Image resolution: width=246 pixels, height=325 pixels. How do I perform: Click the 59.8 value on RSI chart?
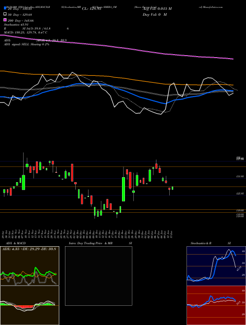pyautogui.click(x=238, y=303)
